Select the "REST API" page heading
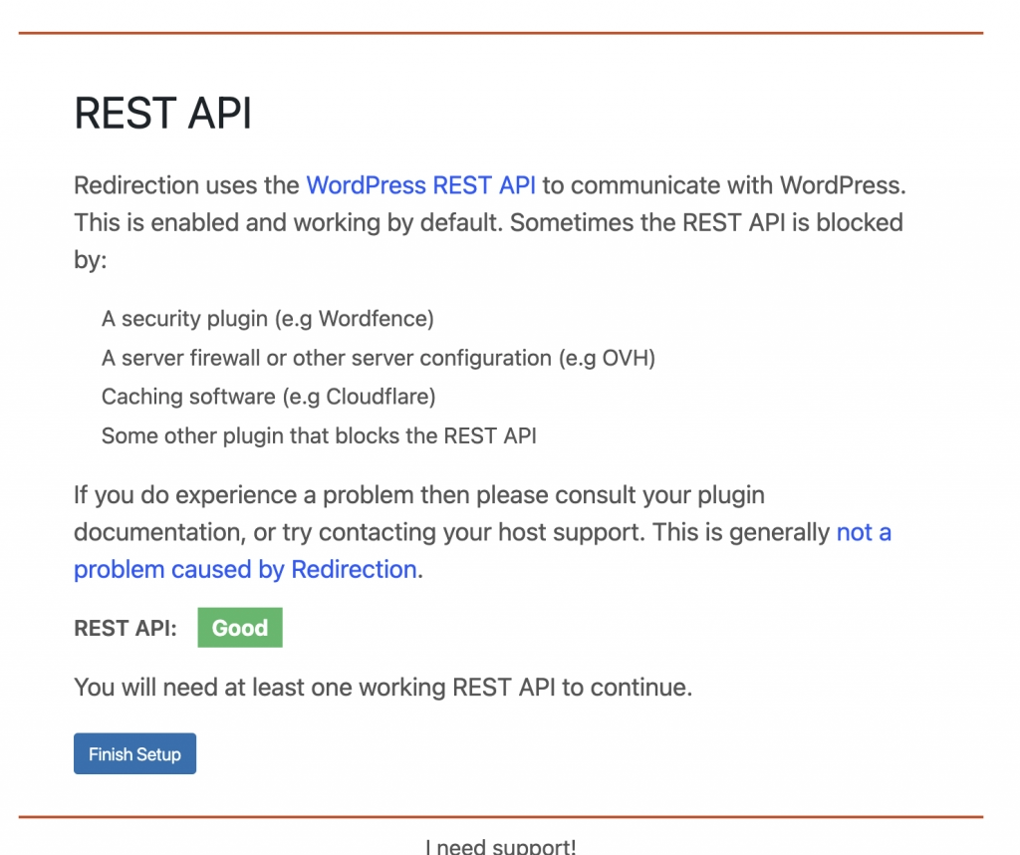 [161, 113]
